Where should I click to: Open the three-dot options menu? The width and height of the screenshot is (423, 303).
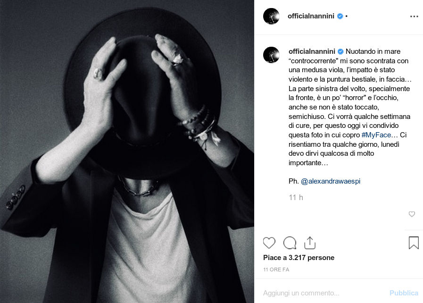(x=414, y=17)
